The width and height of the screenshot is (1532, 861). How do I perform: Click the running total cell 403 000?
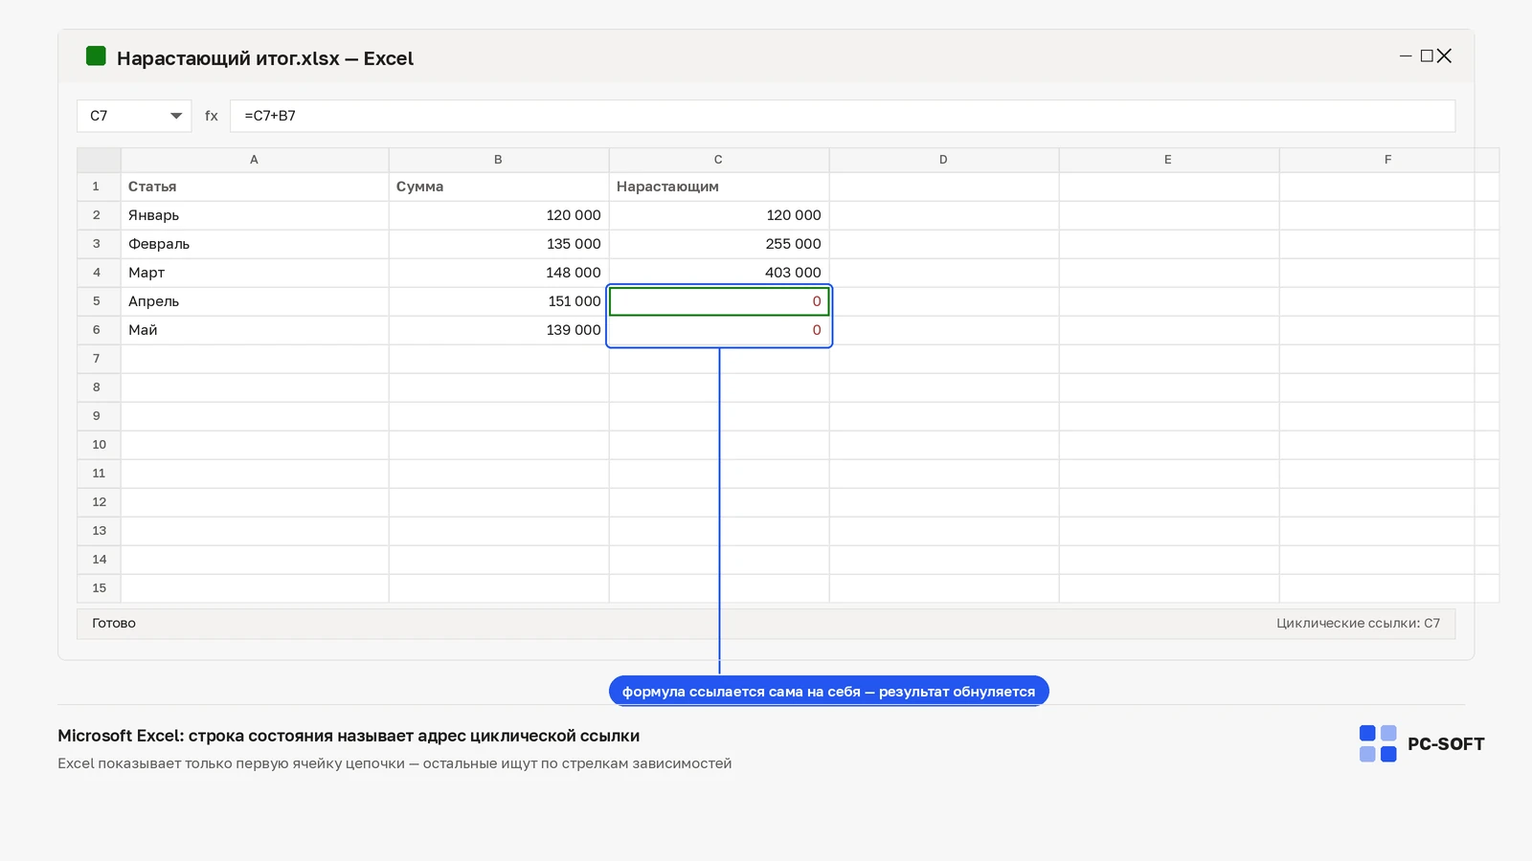tap(719, 273)
